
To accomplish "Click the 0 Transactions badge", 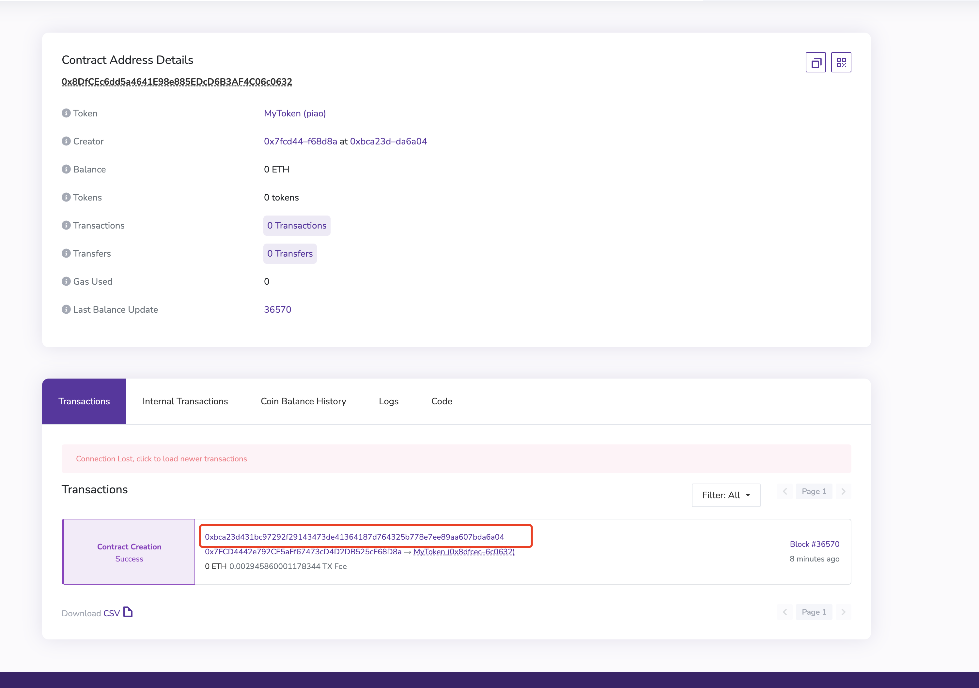I will [297, 225].
